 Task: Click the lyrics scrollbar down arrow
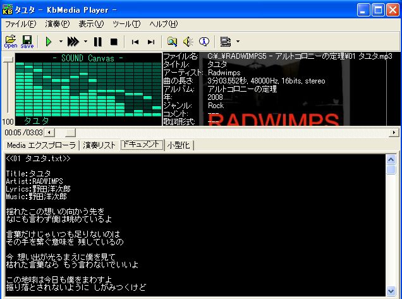[x=391, y=291]
